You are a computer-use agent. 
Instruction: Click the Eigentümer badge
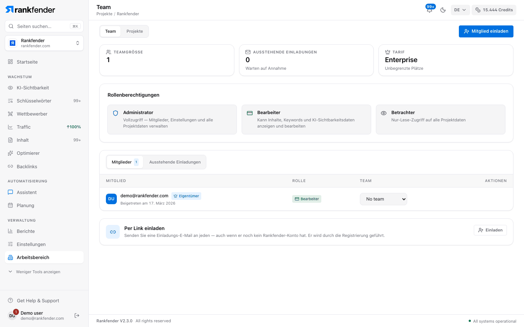click(x=186, y=196)
